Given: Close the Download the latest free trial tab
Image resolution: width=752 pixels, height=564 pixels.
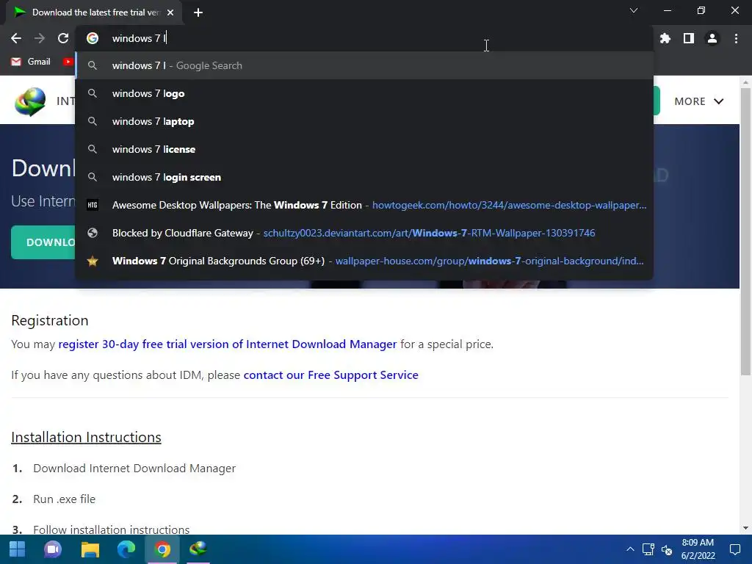Looking at the screenshot, I should (x=170, y=12).
